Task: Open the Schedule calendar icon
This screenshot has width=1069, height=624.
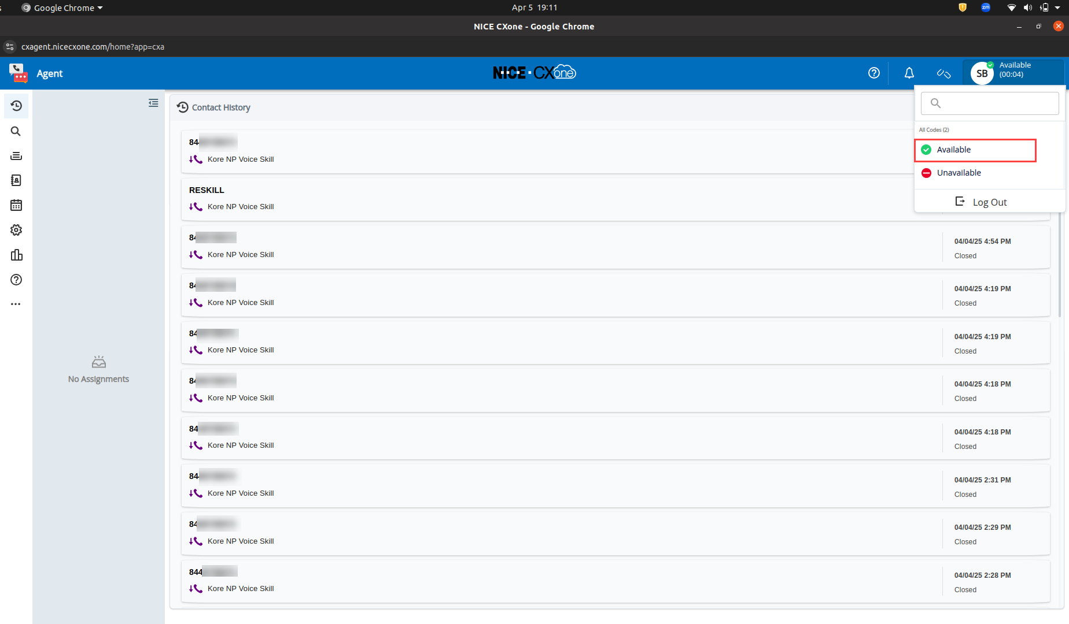Action: (x=16, y=205)
